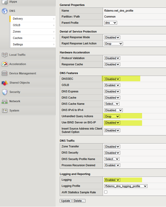Click the Shared Objects icon
Viewport: 166px width, 207px height.
click(x=5, y=83)
